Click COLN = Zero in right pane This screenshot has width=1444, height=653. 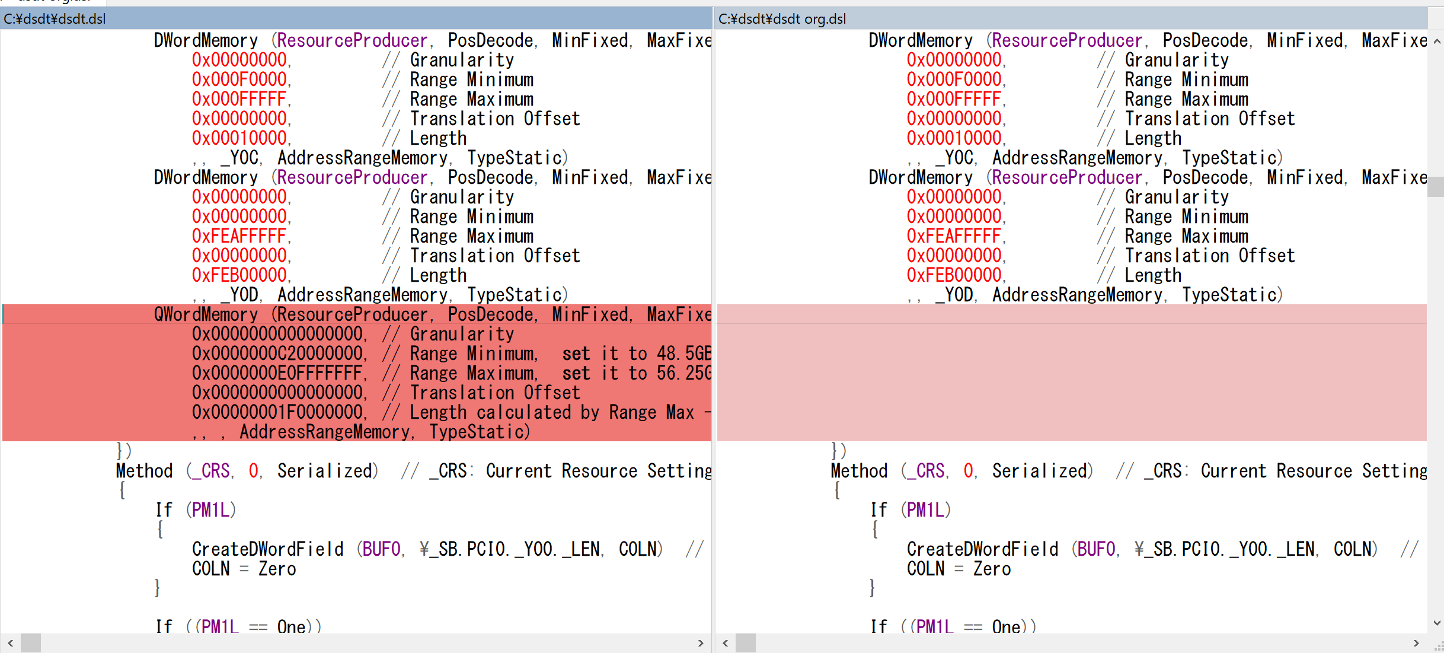click(x=959, y=569)
